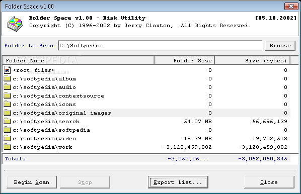The width and height of the screenshot is (301, 194).
Task: Start scanning with Begin Scan
Action: [x=32, y=182]
